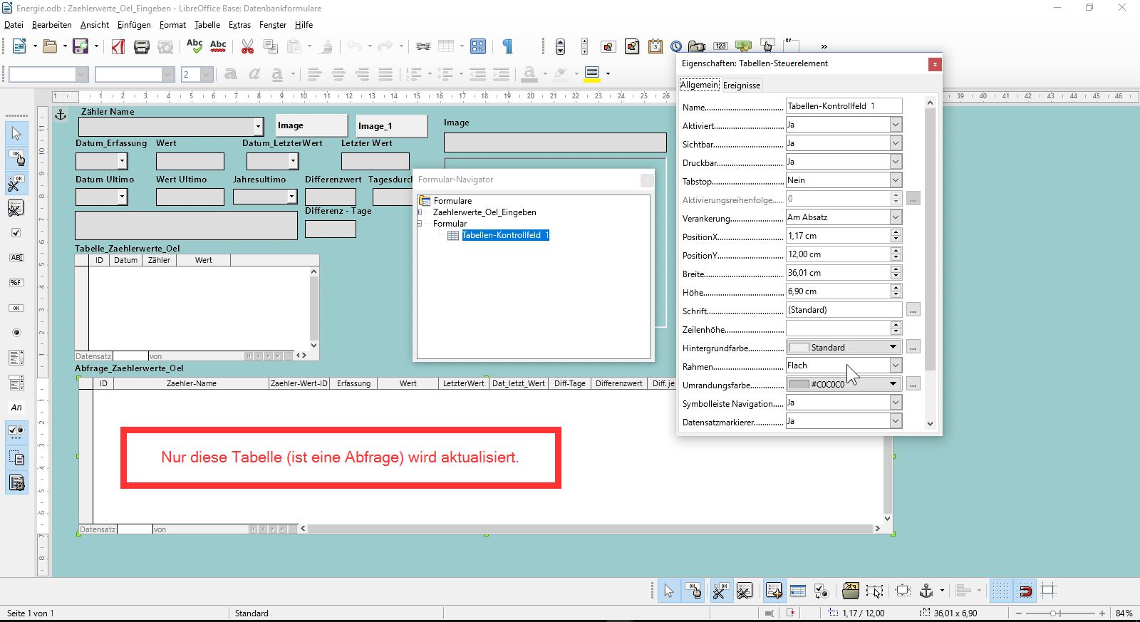
Task: Increase the Breite value stepper
Action: point(896,269)
